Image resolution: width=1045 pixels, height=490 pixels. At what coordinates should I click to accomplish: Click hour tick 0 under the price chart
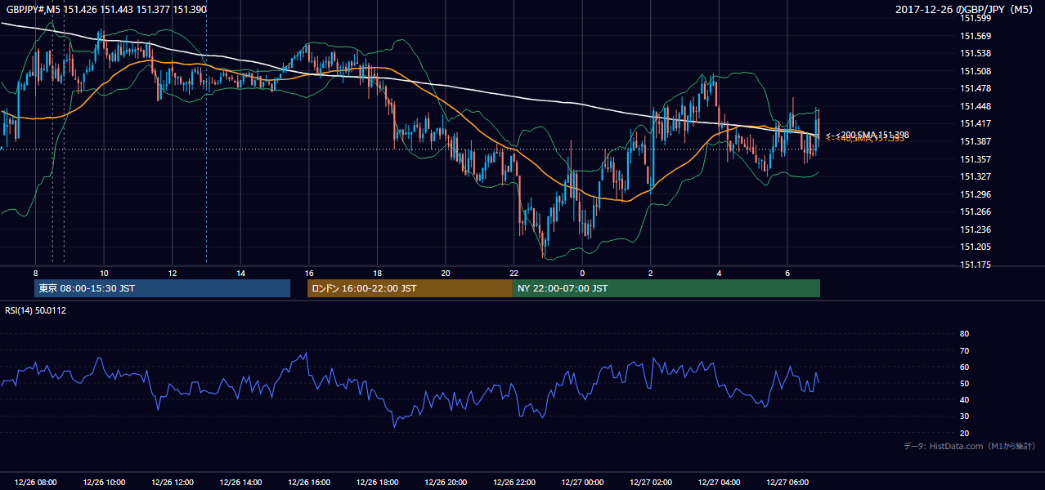click(x=582, y=273)
